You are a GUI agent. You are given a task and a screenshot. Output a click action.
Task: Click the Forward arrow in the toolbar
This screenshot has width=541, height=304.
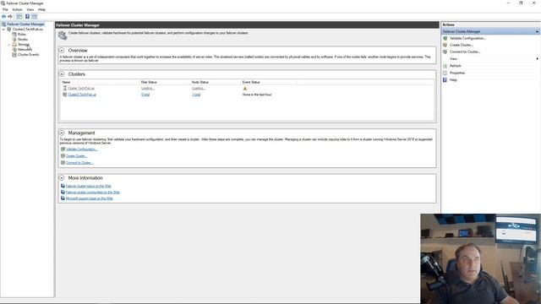coord(10,16)
